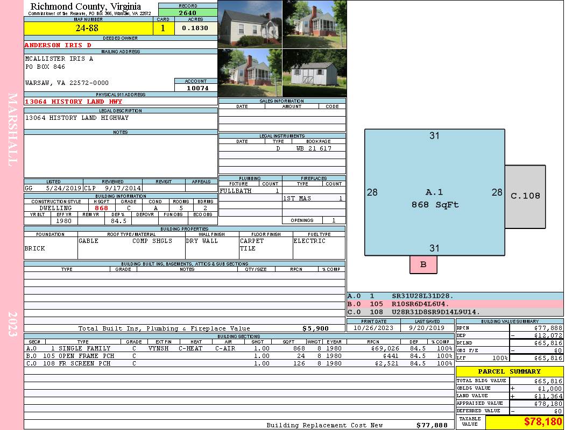Select the account number 10074 box
565x430 pixels.
pyautogui.click(x=196, y=88)
